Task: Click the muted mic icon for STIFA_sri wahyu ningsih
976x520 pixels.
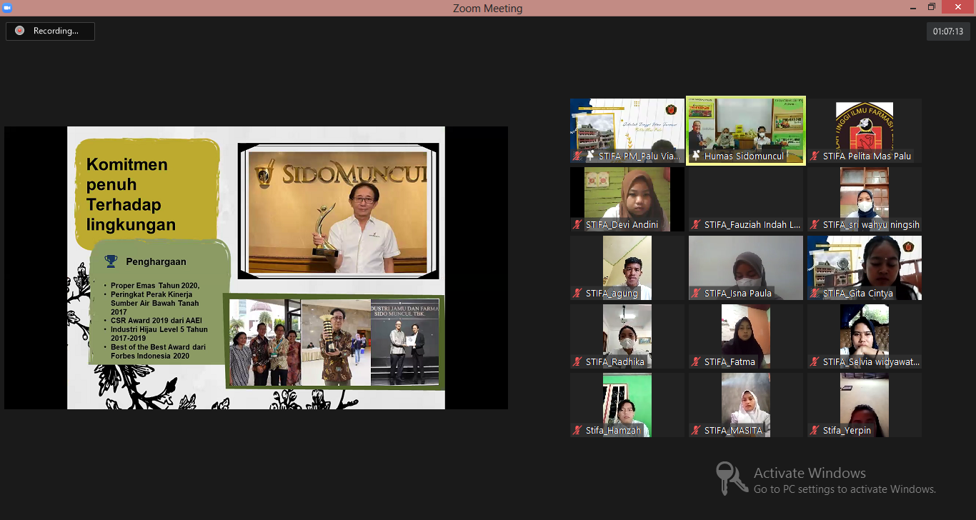Action: tap(815, 224)
